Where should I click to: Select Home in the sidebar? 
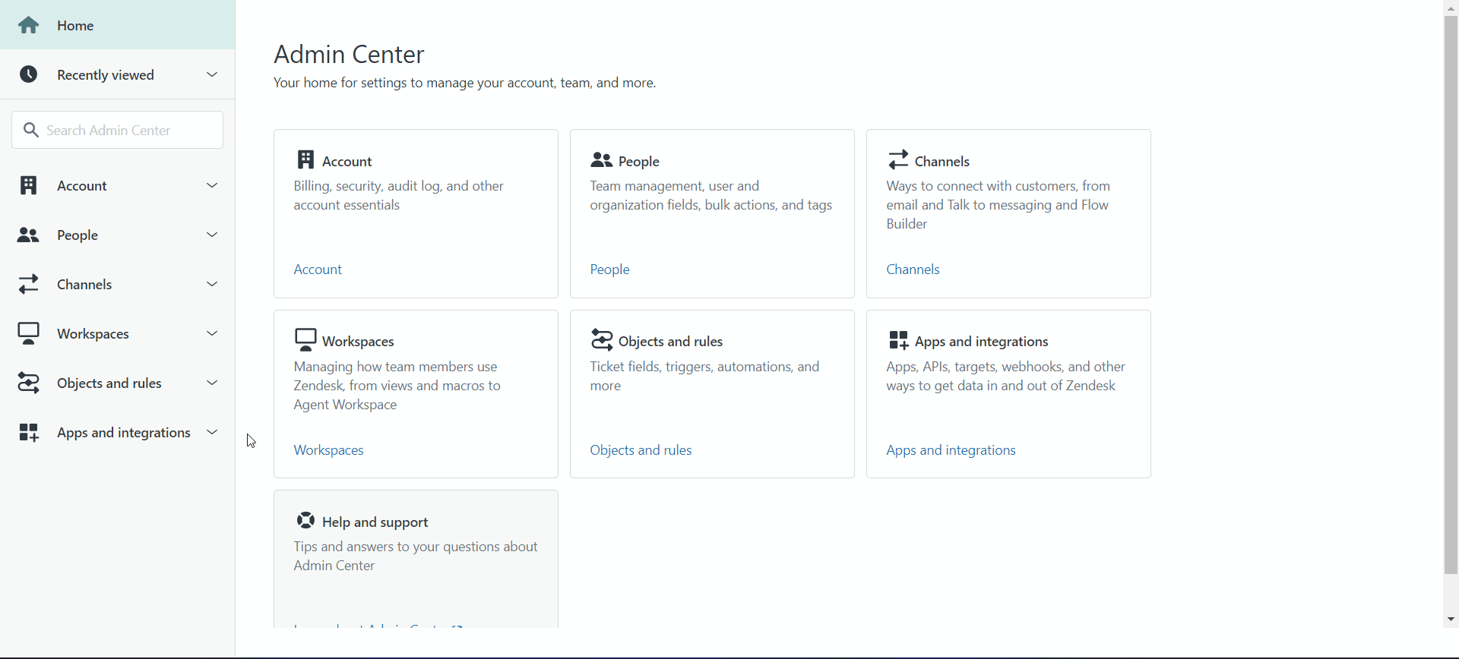(x=118, y=25)
